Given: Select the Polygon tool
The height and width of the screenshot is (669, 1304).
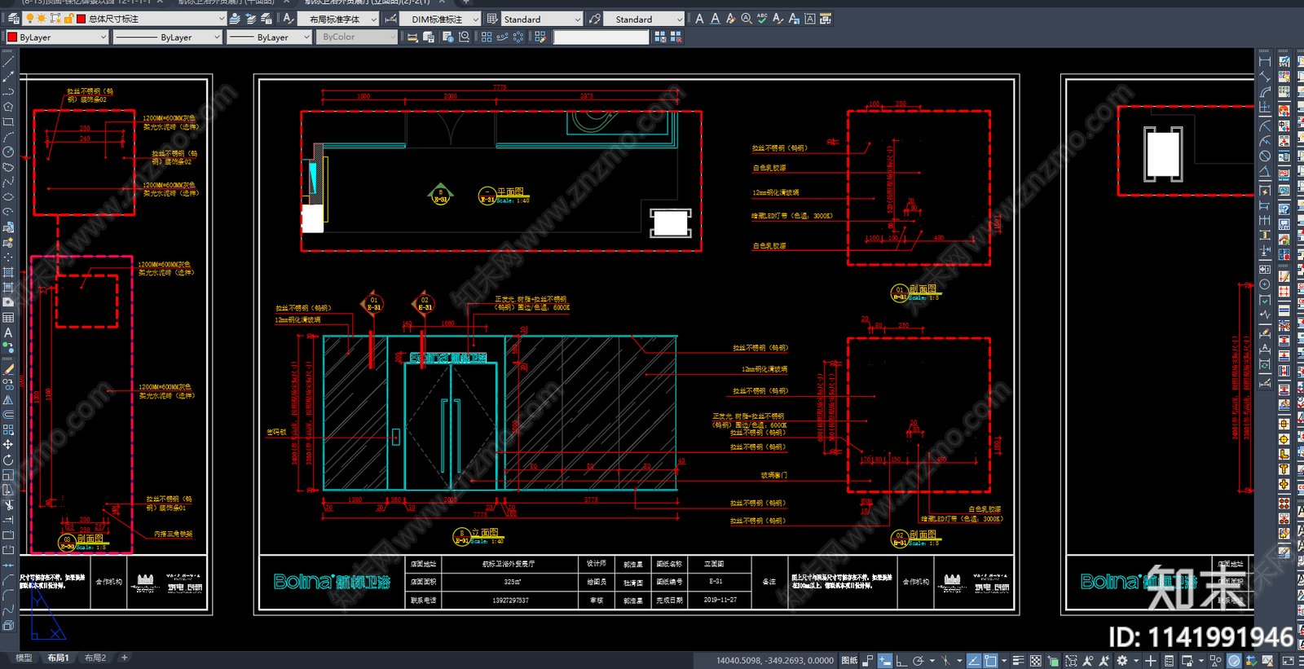Looking at the screenshot, I should coord(8,106).
